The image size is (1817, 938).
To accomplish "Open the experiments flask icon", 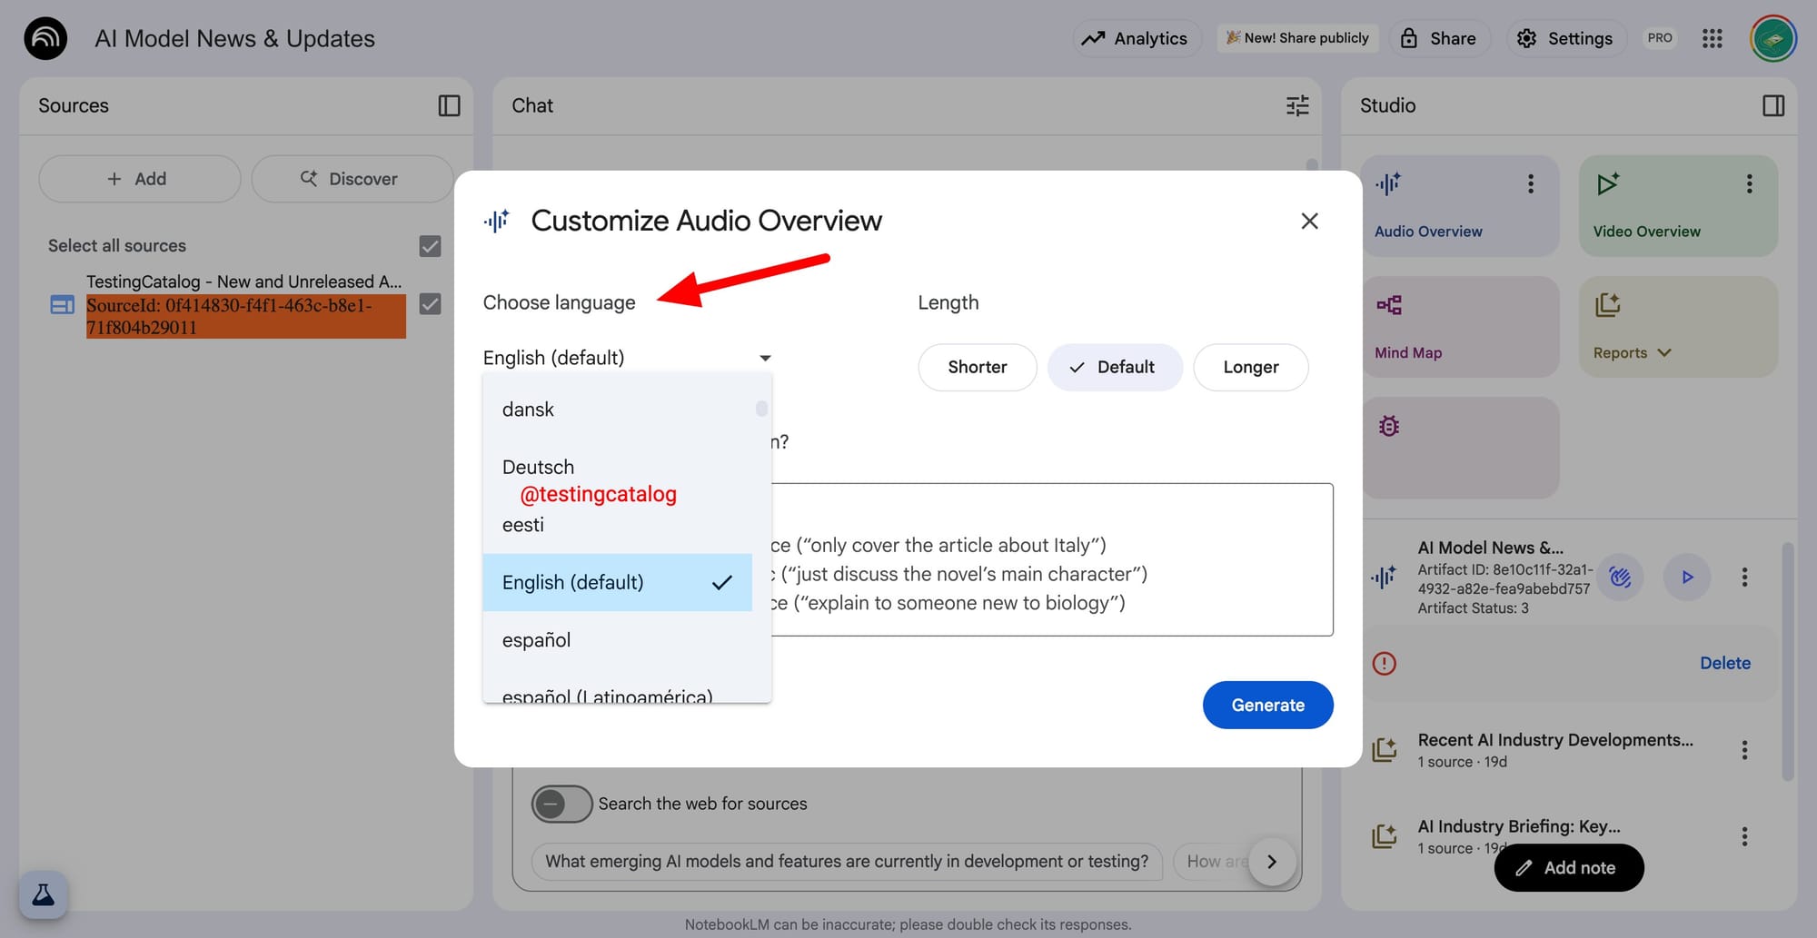I will coord(43,894).
